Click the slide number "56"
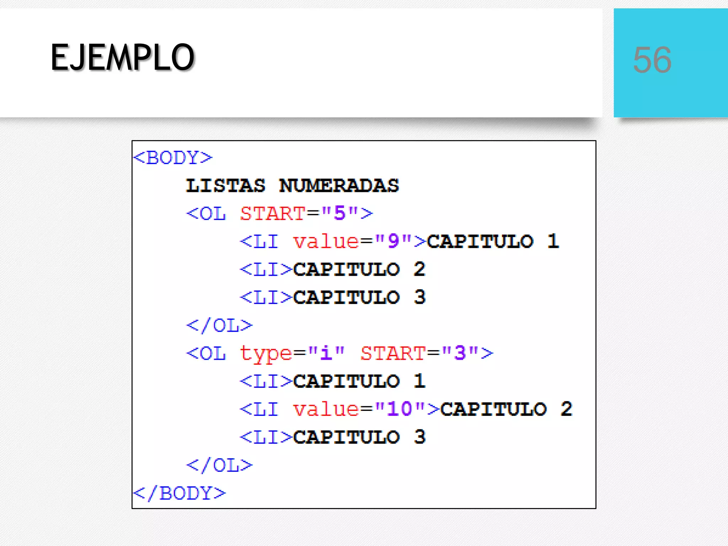 click(x=652, y=60)
